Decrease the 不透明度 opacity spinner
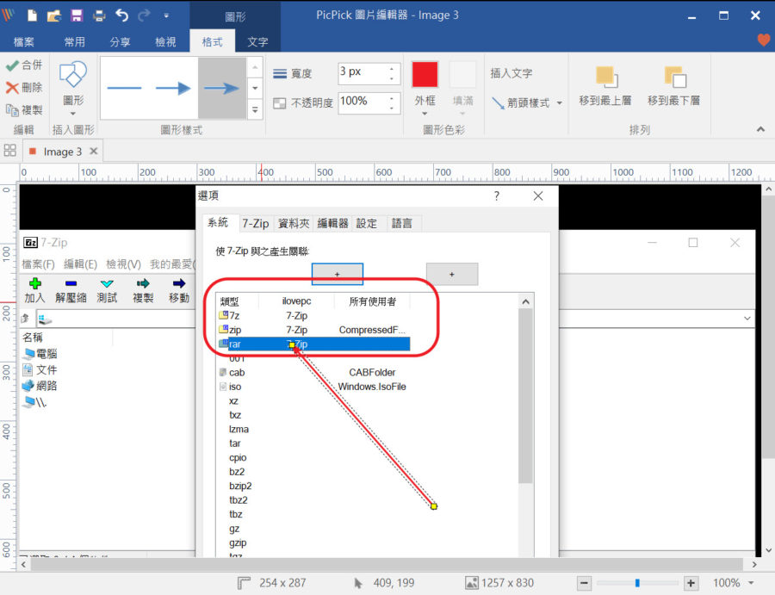The width and height of the screenshot is (775, 595). coord(392,108)
